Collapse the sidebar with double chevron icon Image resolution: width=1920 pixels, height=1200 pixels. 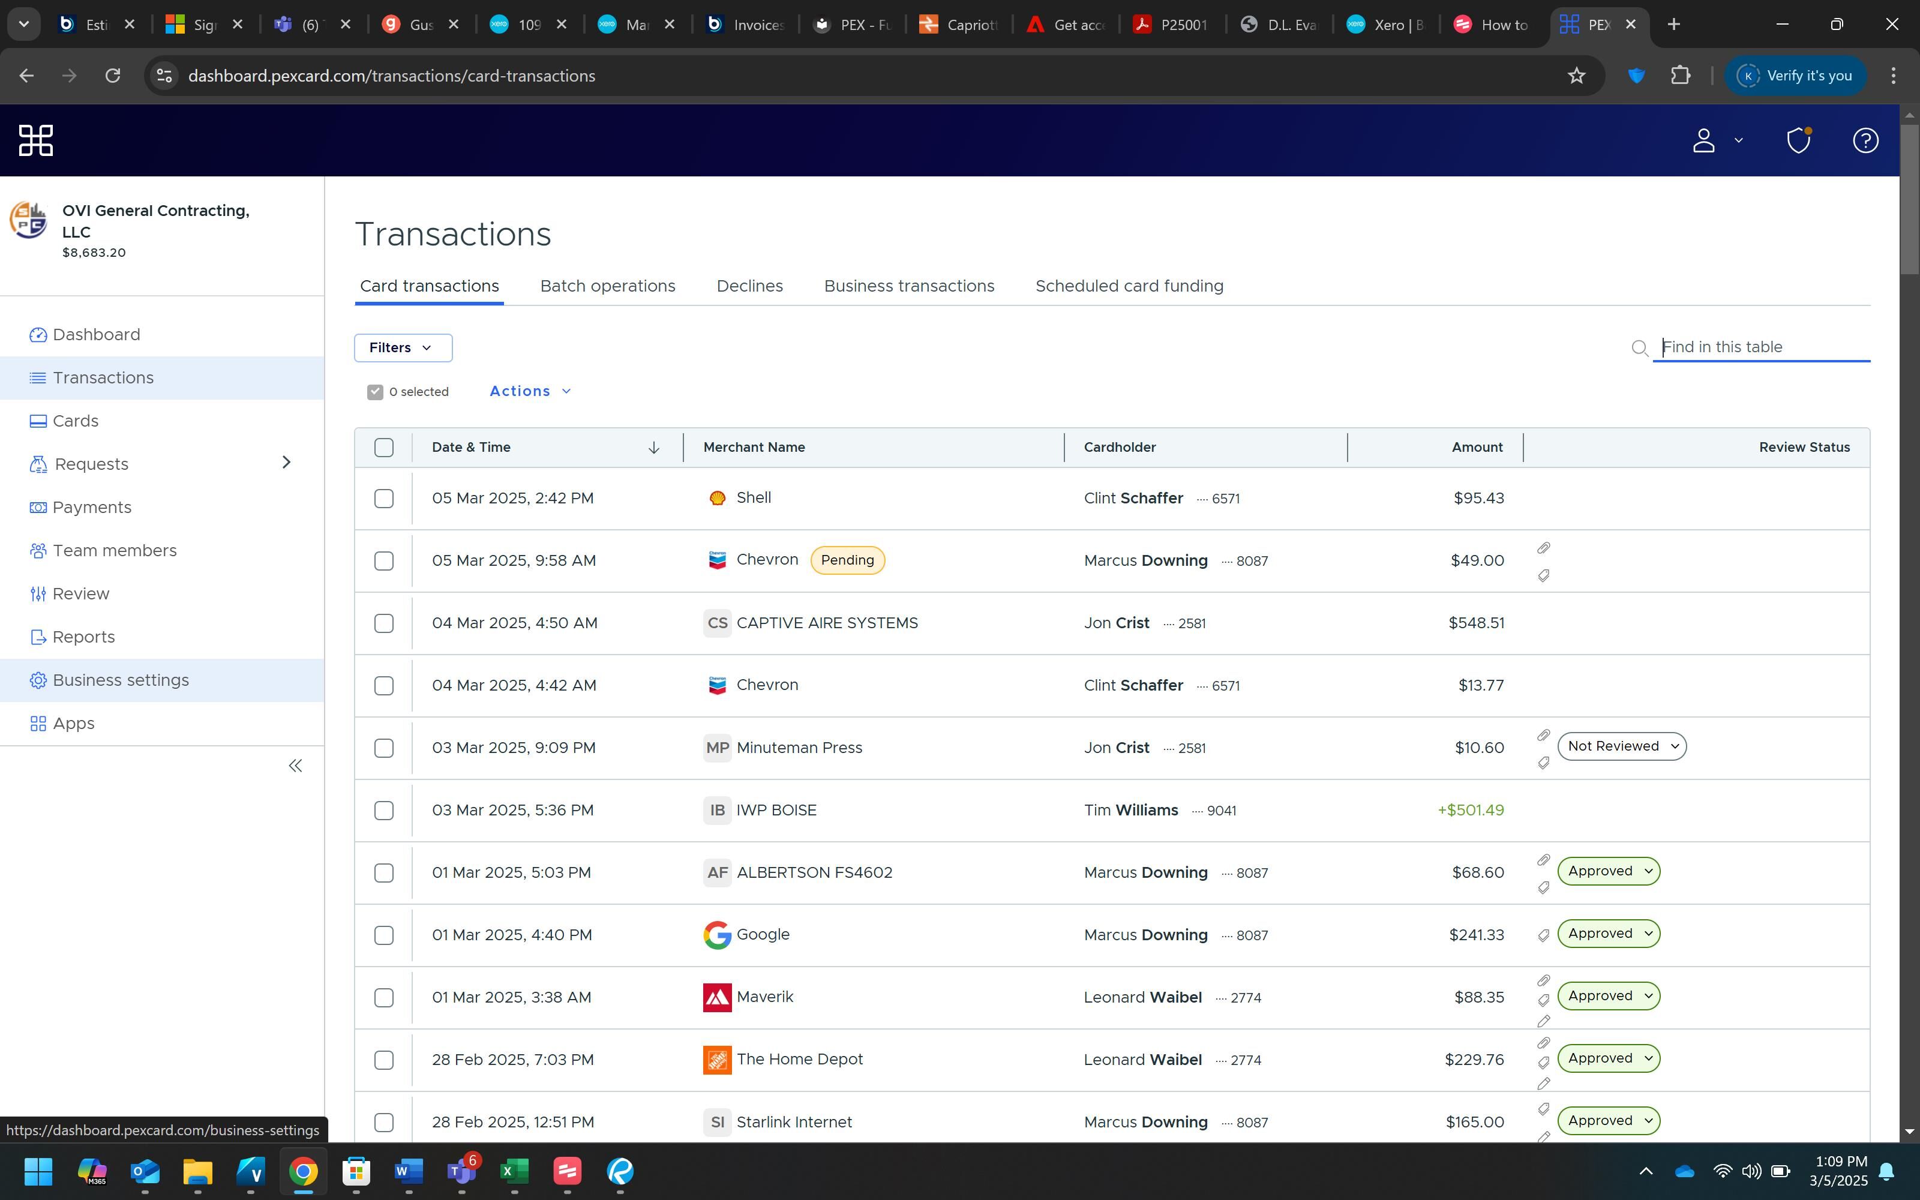click(295, 766)
